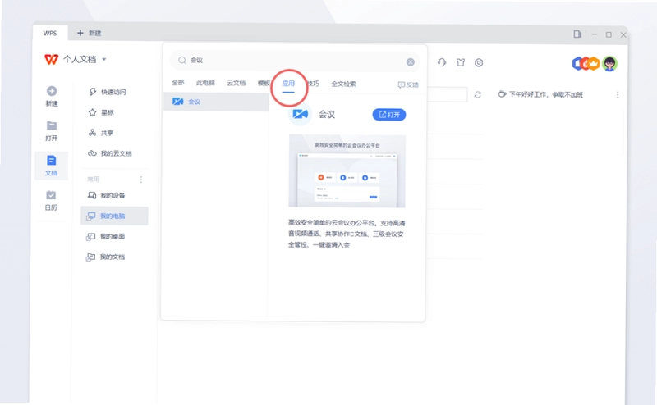
Task: Select 我的云文档 in navigation list
Action: coord(110,153)
